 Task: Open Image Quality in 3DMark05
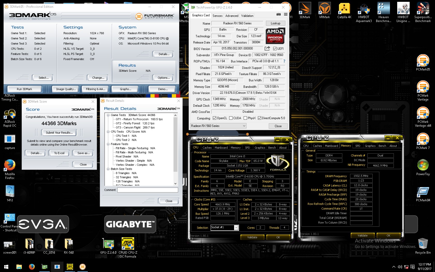click(x=66, y=89)
